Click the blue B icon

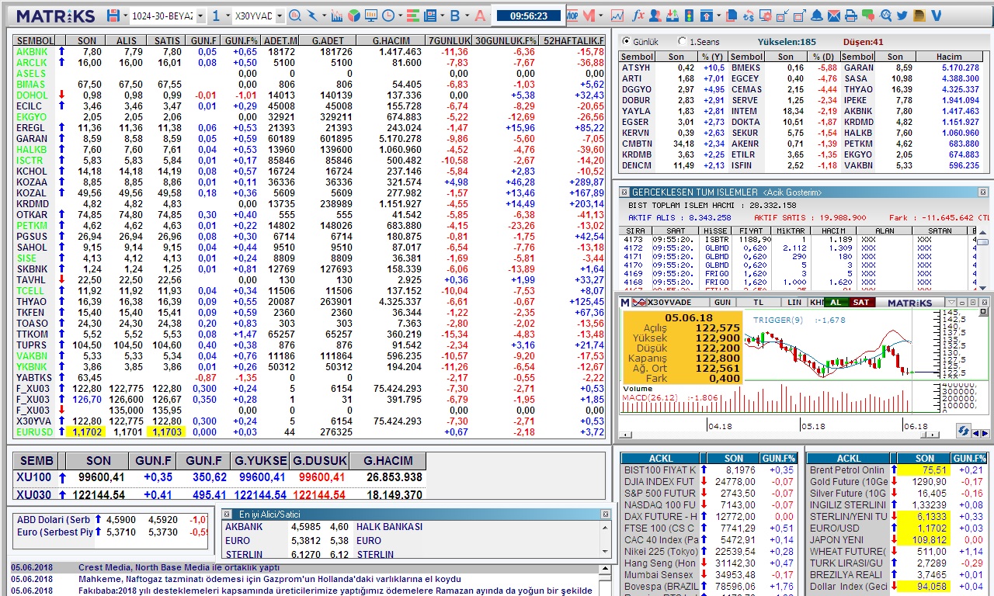click(455, 16)
